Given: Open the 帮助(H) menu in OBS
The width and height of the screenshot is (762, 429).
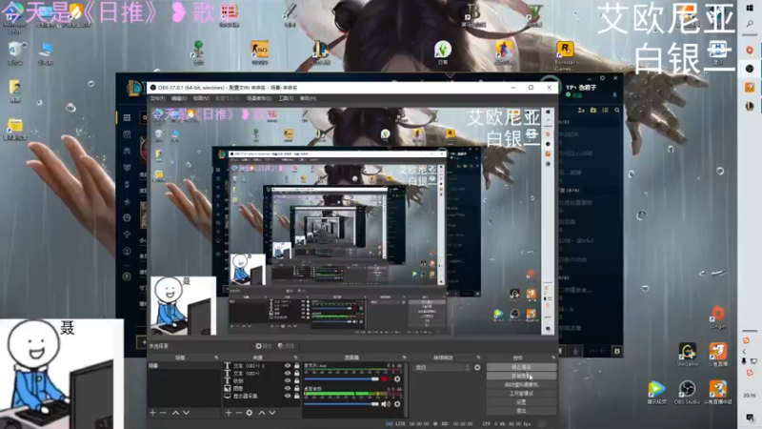Looking at the screenshot, I should [x=308, y=98].
